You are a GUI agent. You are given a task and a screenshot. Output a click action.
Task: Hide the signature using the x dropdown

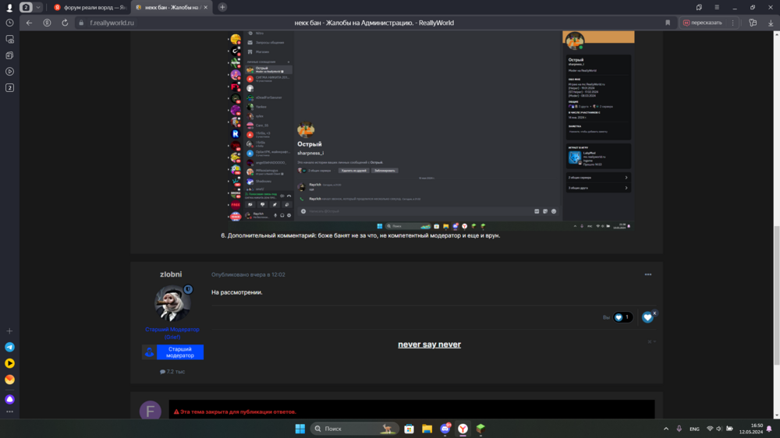(x=651, y=341)
